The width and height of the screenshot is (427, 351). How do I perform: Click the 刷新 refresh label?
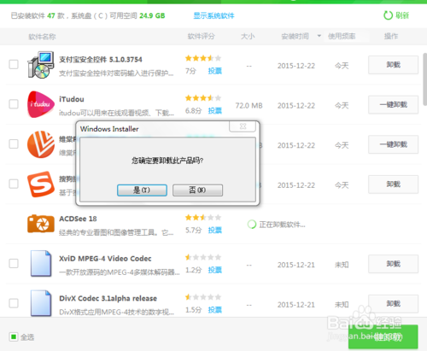click(402, 15)
